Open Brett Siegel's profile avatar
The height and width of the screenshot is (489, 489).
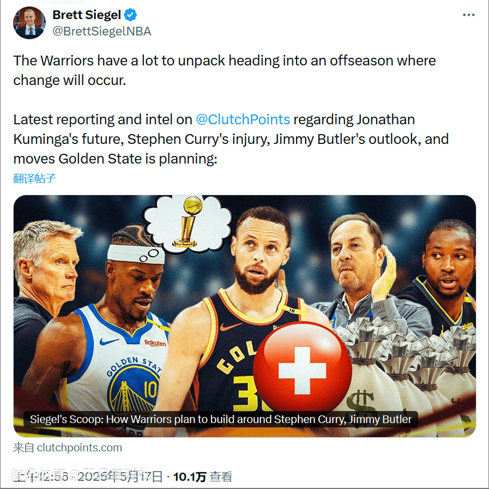pos(29,23)
